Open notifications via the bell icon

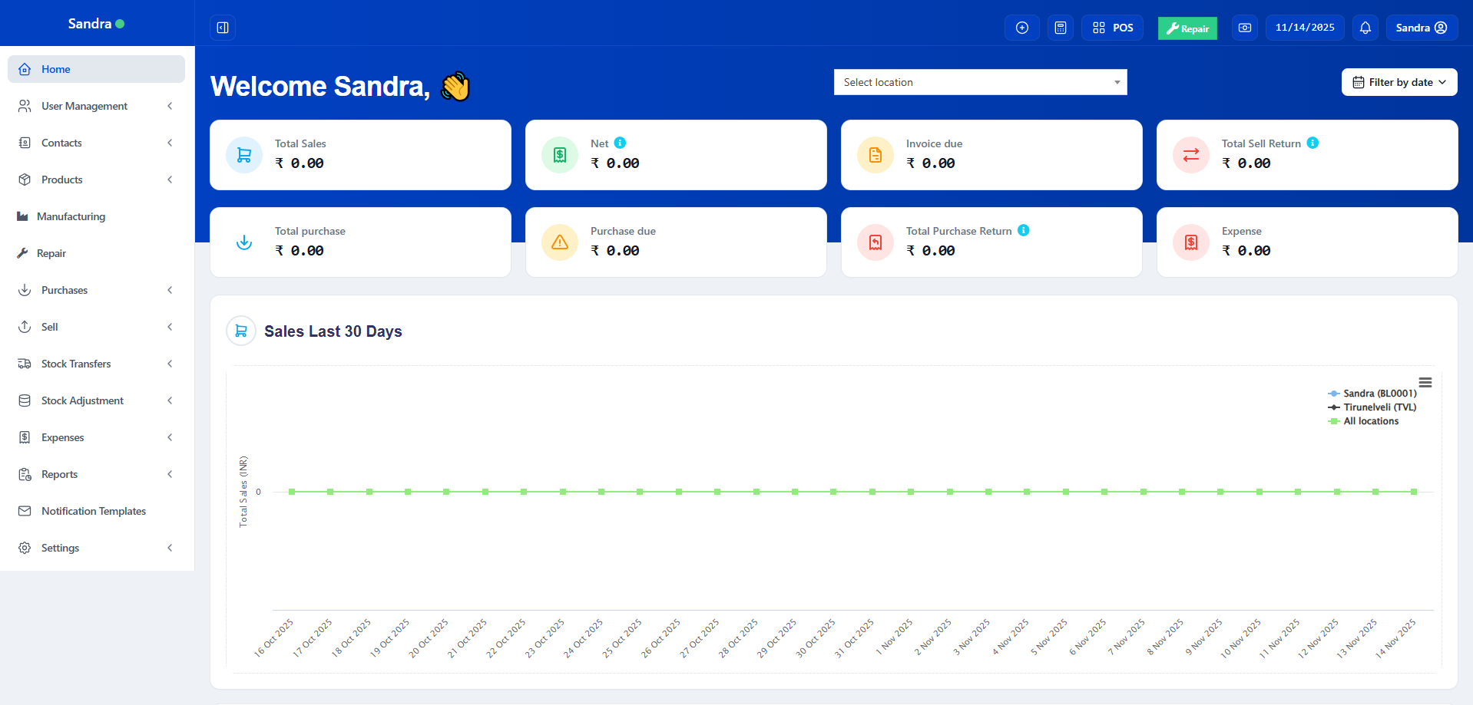(1365, 27)
